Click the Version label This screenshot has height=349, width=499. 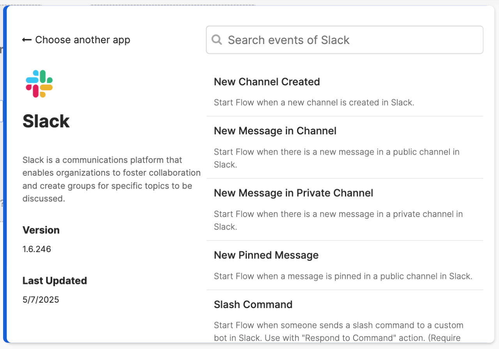pyautogui.click(x=41, y=230)
